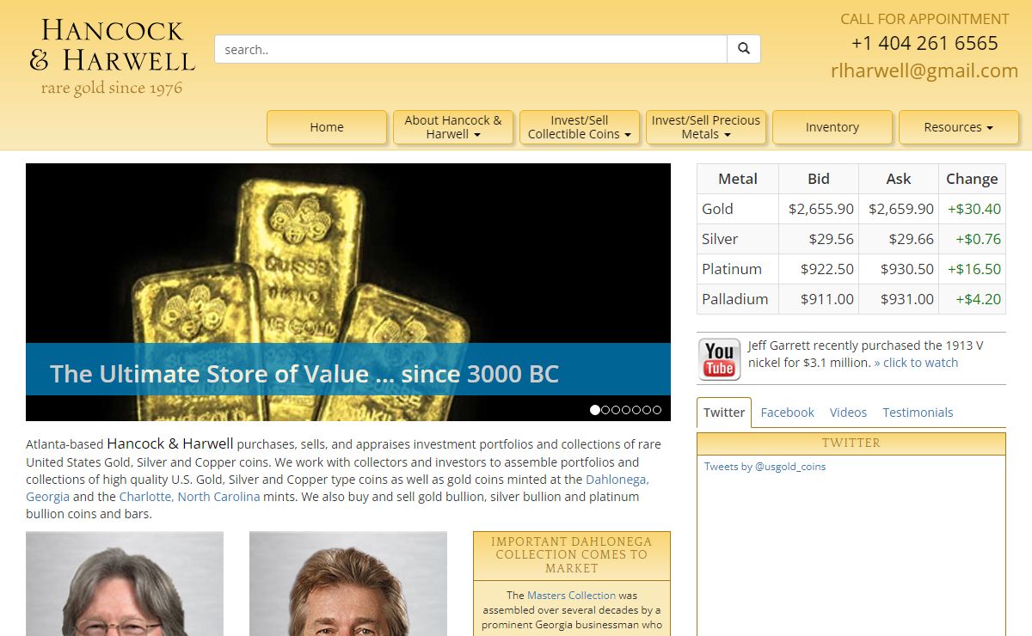Click the phone number +1 404 261 6565
Image resolution: width=1032 pixels, height=636 pixels.
[924, 43]
